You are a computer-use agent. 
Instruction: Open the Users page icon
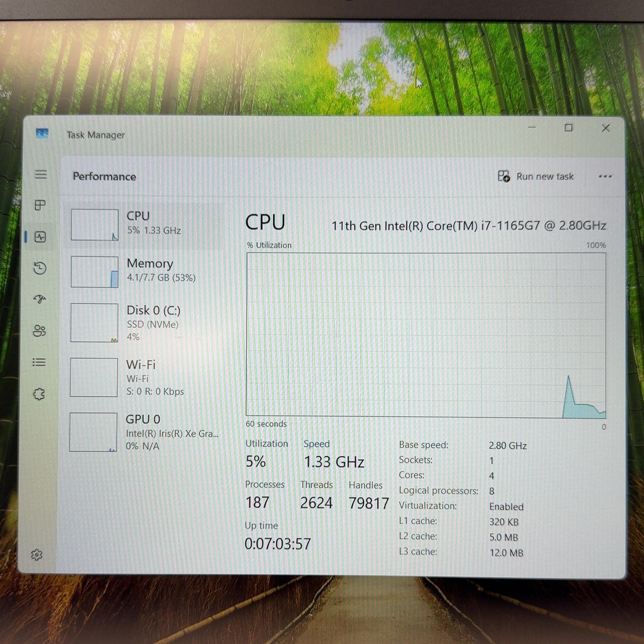tap(39, 331)
